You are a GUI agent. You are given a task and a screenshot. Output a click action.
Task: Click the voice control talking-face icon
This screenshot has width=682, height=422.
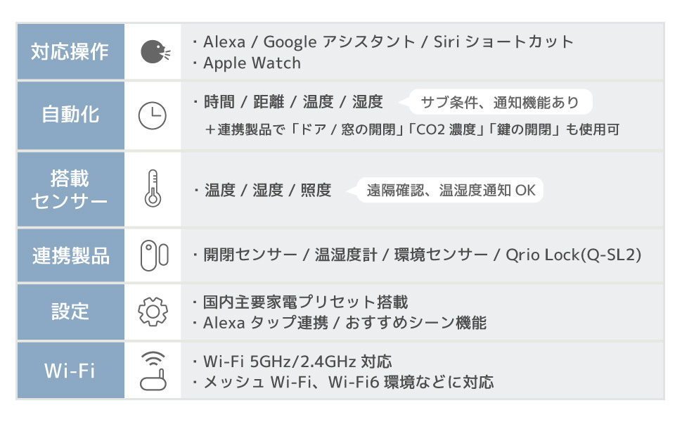click(x=153, y=52)
